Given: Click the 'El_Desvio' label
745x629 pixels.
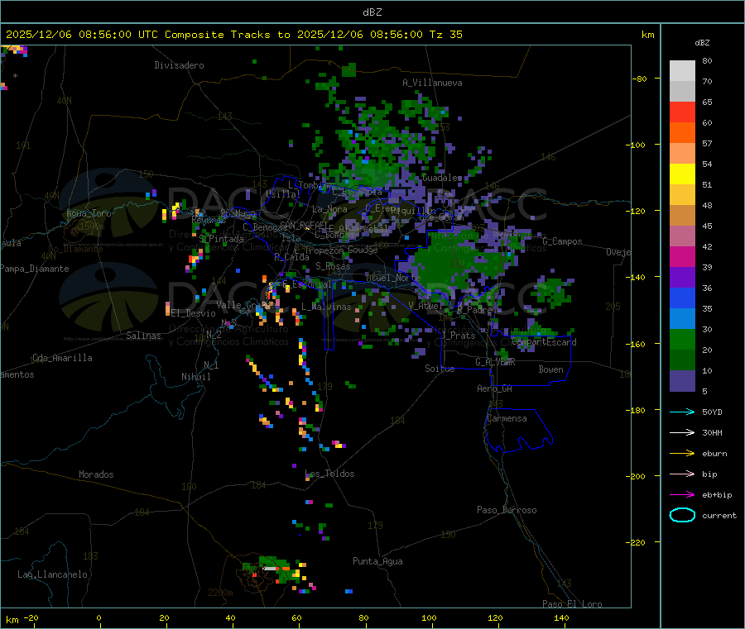Looking at the screenshot, I should pyautogui.click(x=194, y=313).
